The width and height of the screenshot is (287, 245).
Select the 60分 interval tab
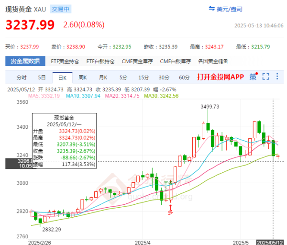pos(184,77)
